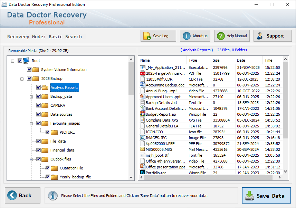Click the PDF icon of 2025-Target-Annual file
Viewport: 296px width, 208px height.
(x=143, y=73)
